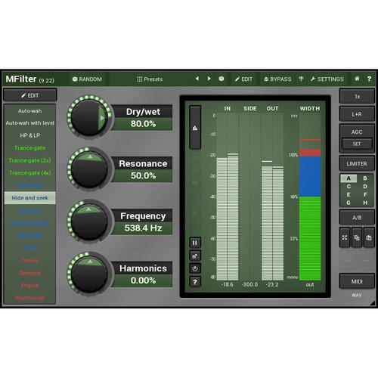
Task: Click the morph icon below A/B
Action: (345, 237)
